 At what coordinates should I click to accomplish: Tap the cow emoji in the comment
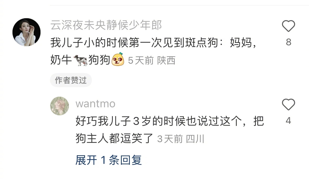pos(81,60)
